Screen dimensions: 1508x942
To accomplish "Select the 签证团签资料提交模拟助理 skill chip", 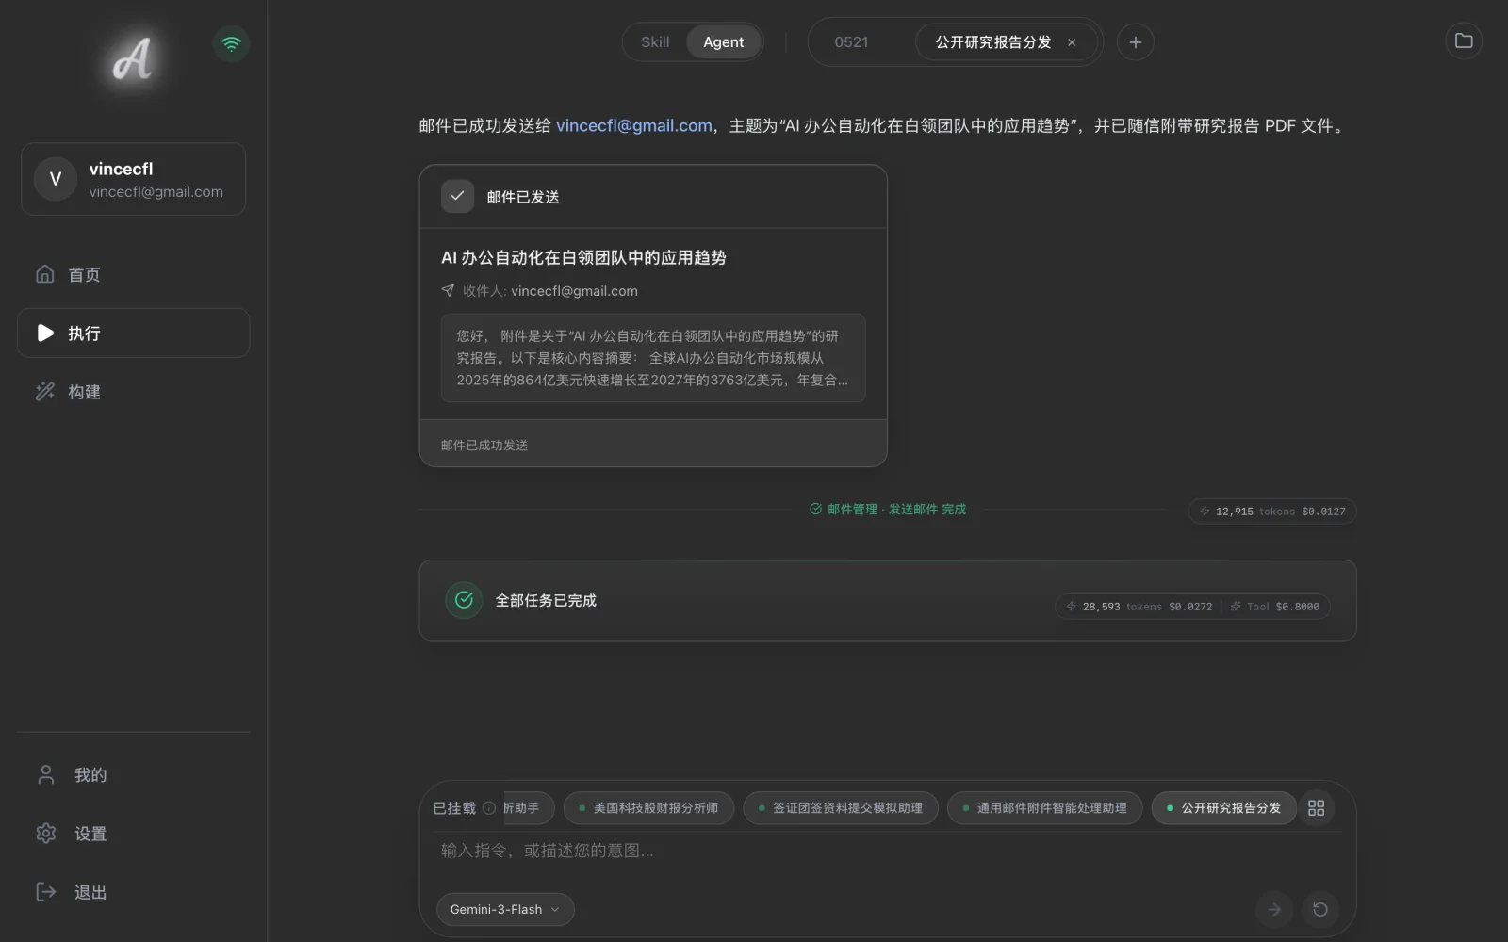I will (x=841, y=808).
